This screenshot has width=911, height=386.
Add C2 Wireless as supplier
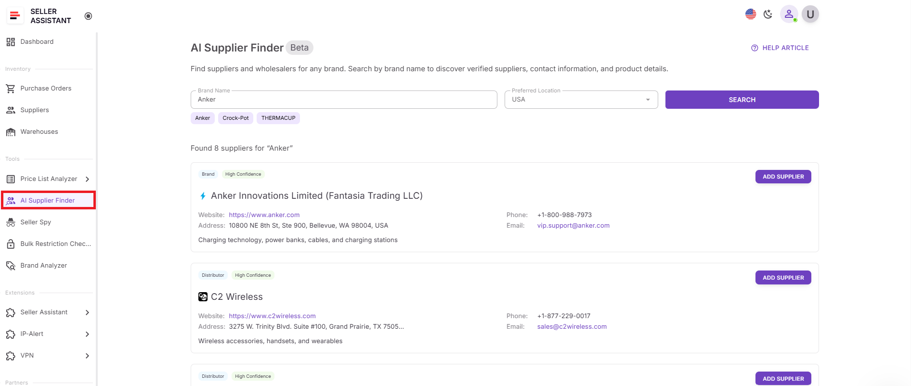783,278
